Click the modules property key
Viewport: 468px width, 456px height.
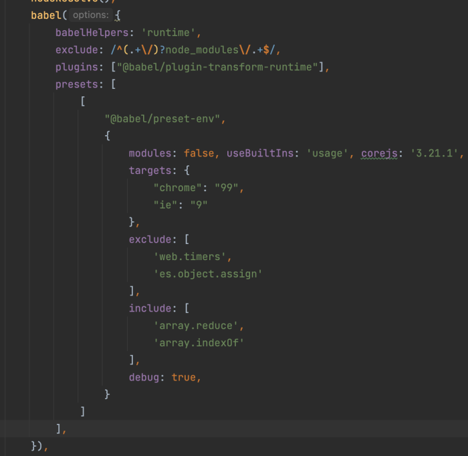point(150,153)
